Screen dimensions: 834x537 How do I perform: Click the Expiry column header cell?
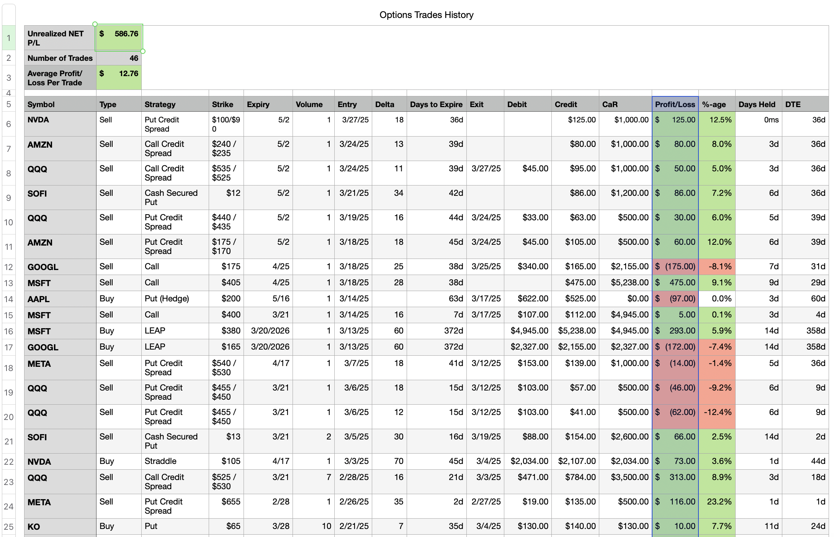pyautogui.click(x=268, y=104)
